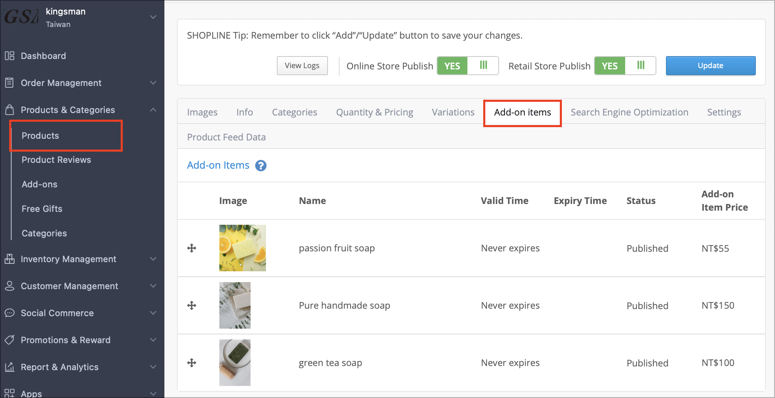Click the Social Commerce chat bubble icon
Image resolution: width=775 pixels, height=398 pixels.
click(10, 313)
